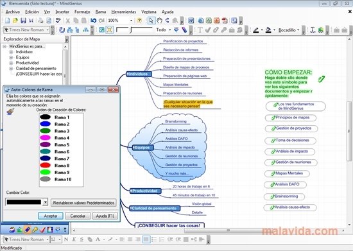Expand the Productividad node in Explorador de Mapa

coord(11,63)
